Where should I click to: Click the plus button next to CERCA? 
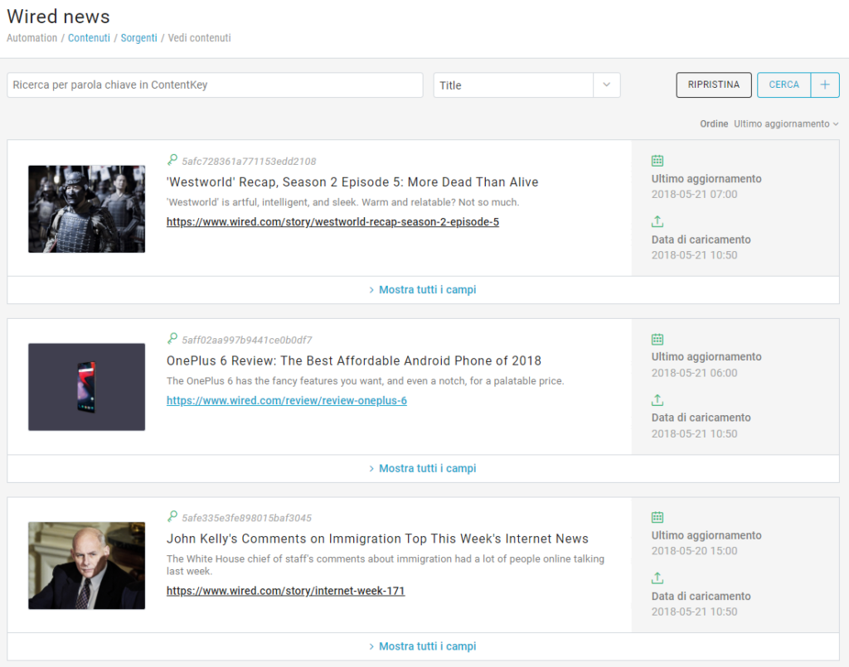click(x=825, y=85)
